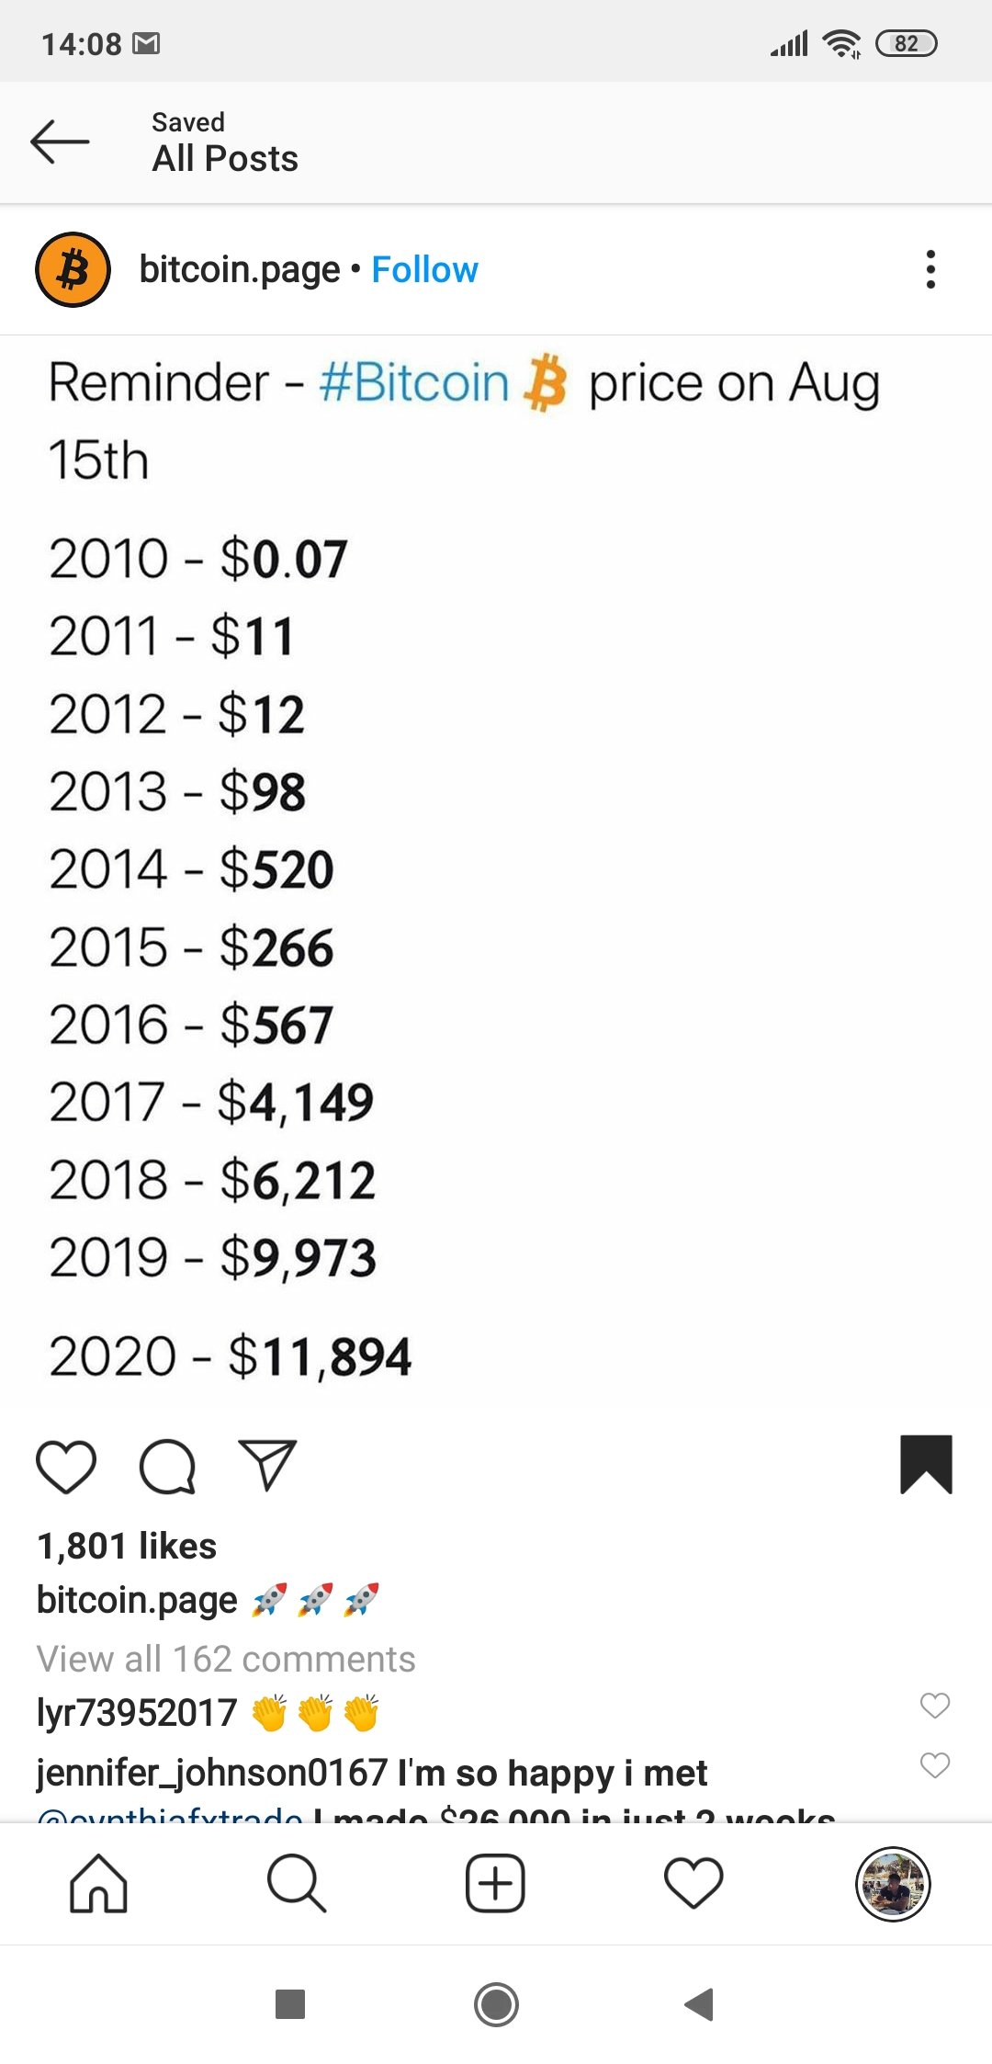Image resolution: width=992 pixels, height=2064 pixels.
Task: Open the 1,801 likes list
Action: pos(127,1546)
